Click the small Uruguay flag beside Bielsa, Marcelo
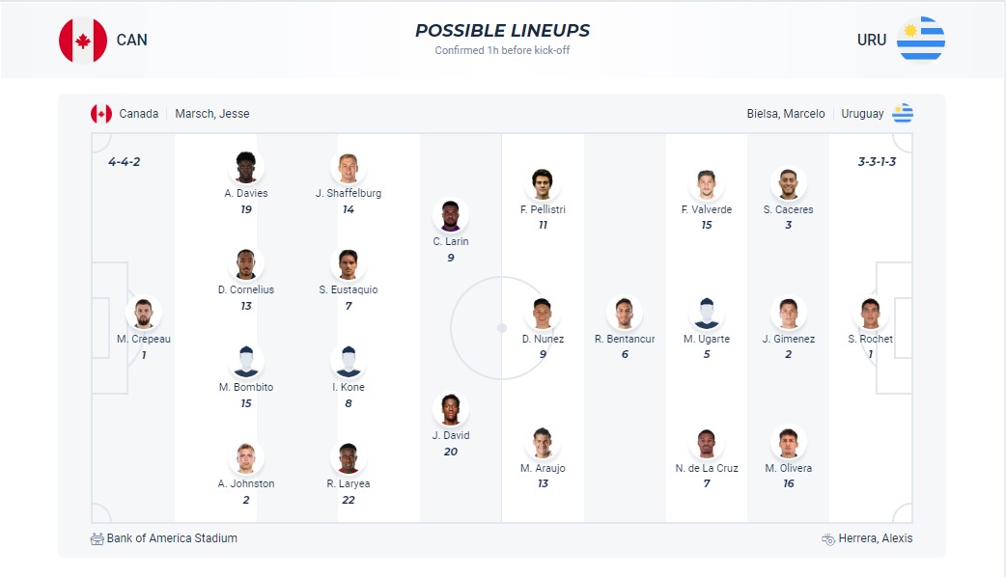Viewport: 1006px width, 577px height. 904,112
